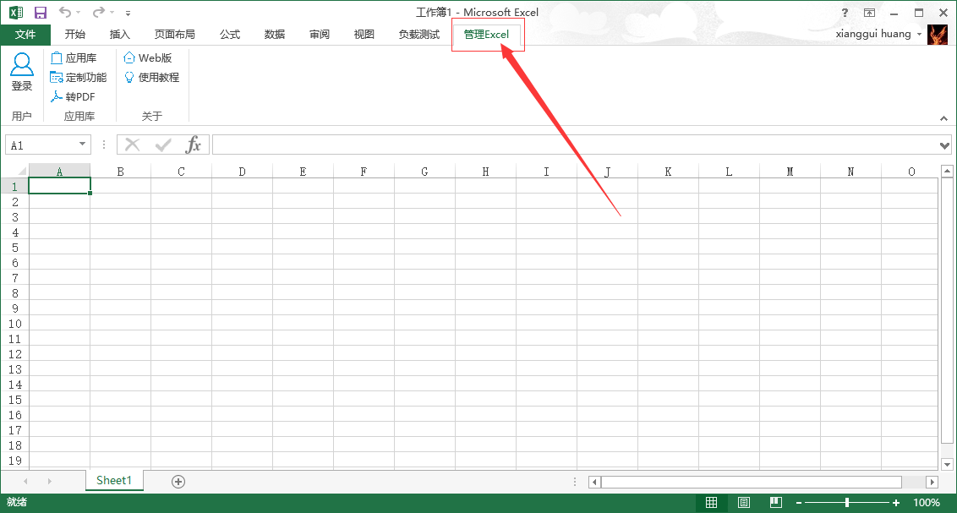Screen dimensions: 957x513
Task: Open 使用教程 usage tutorial
Action: coord(151,78)
